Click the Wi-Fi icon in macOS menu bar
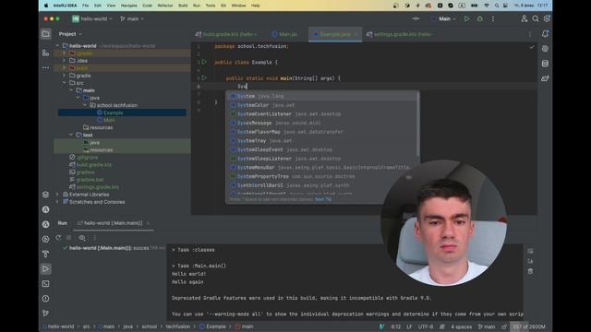This screenshot has height=332, width=591. (x=487, y=6)
